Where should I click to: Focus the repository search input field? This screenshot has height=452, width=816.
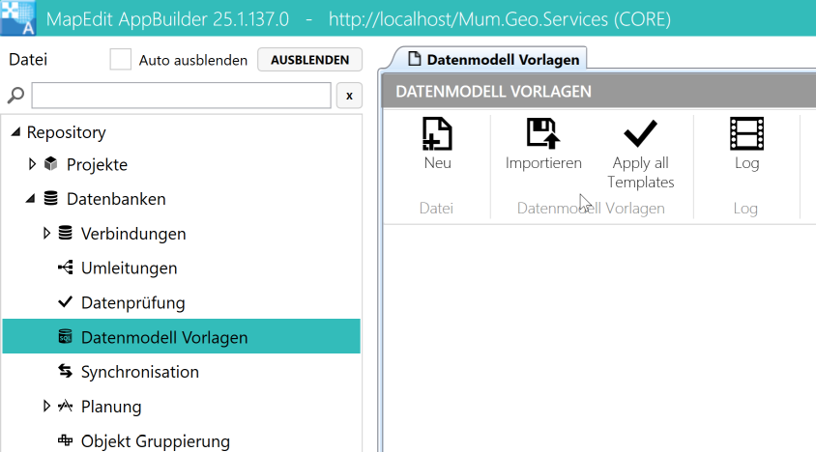[181, 96]
